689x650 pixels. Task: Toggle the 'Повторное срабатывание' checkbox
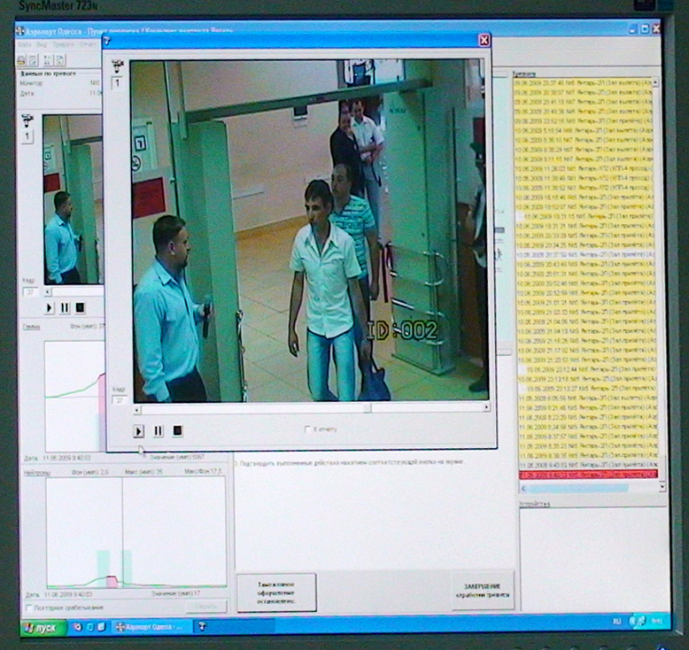[x=28, y=607]
